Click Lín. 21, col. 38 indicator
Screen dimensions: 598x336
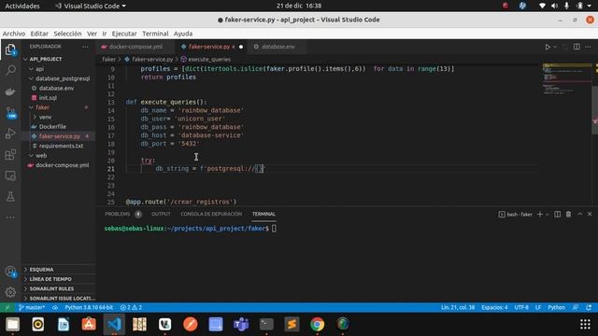point(458,307)
